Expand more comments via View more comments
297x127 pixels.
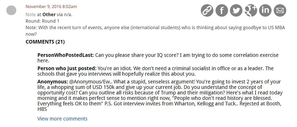tap(62, 119)
